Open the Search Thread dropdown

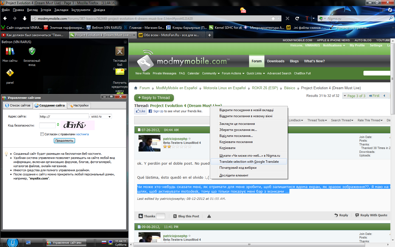(342, 120)
